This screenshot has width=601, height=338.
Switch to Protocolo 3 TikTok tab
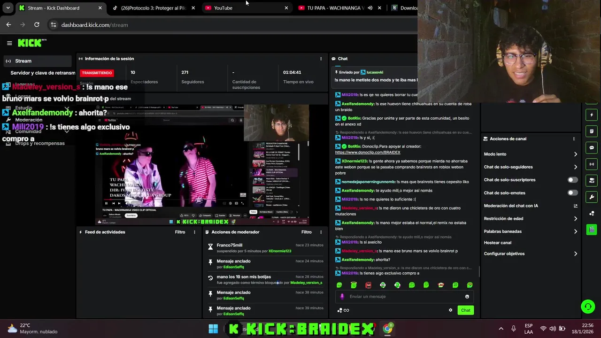point(154,8)
